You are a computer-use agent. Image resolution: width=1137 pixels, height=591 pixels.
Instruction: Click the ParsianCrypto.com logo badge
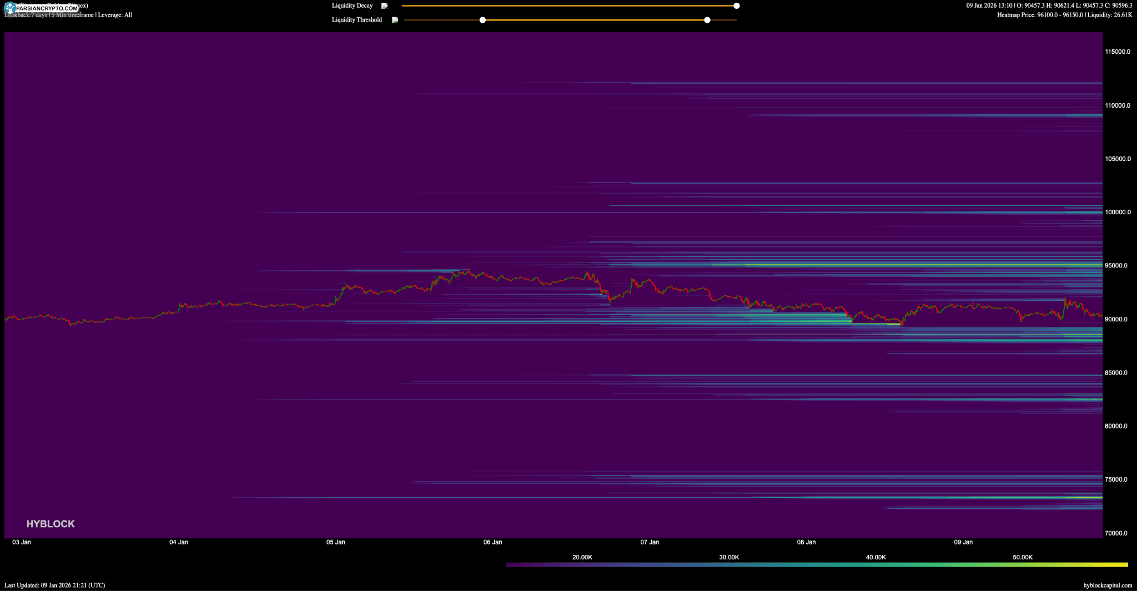[41, 8]
